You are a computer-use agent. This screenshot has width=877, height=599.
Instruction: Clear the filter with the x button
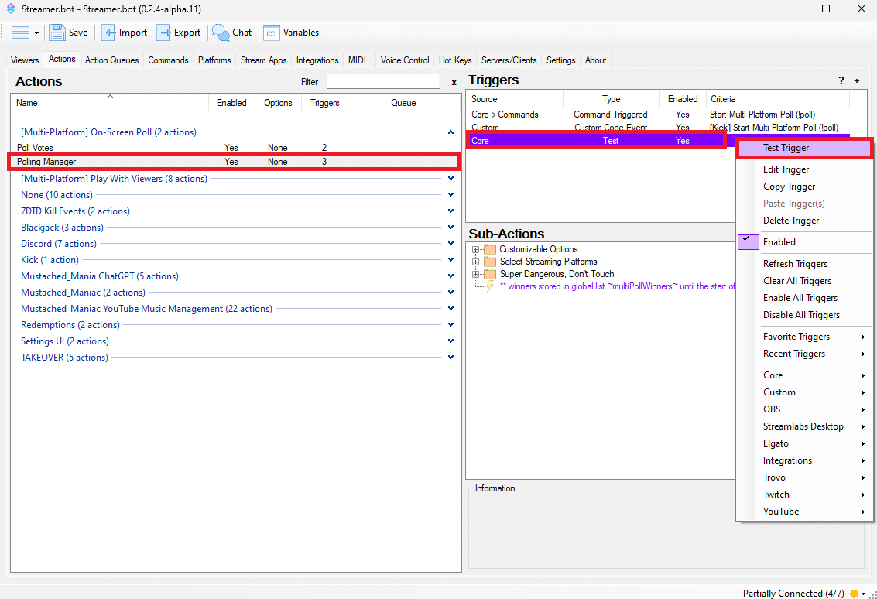click(x=454, y=82)
